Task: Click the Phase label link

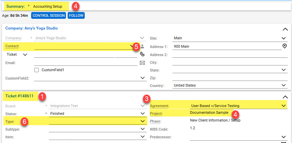Action: (x=155, y=122)
